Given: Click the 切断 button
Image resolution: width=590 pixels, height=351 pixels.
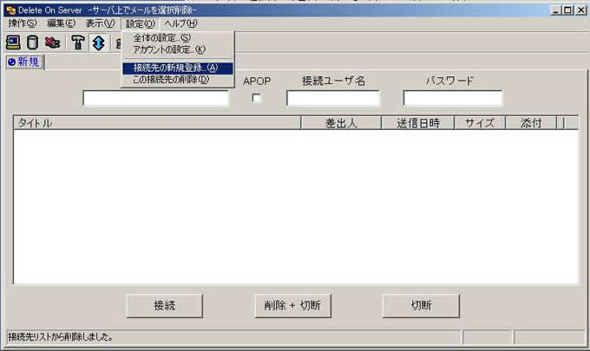Looking at the screenshot, I should click(x=421, y=306).
